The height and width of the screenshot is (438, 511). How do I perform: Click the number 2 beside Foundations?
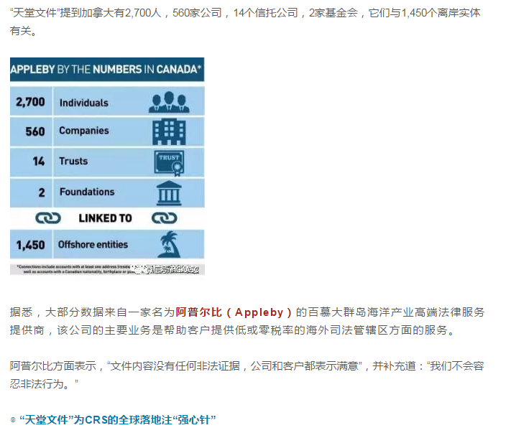tap(42, 192)
